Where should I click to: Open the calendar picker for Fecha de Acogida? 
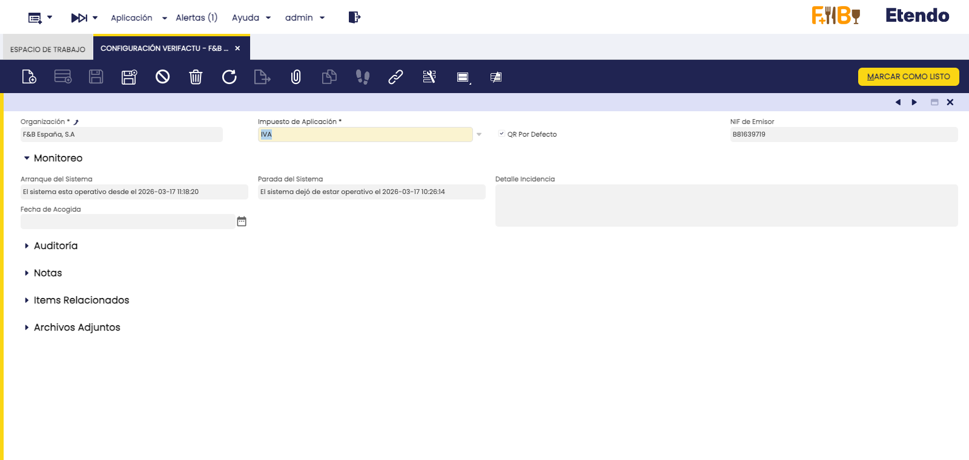[242, 221]
